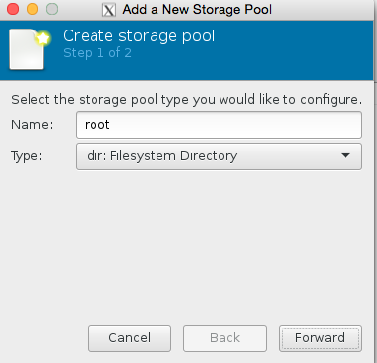Click the new document icon in header
The height and width of the screenshot is (363, 377).
point(30,49)
